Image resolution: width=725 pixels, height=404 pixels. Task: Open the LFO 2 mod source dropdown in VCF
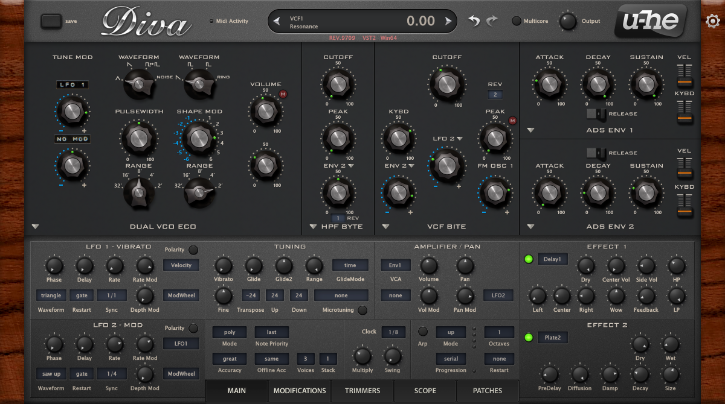(448, 139)
